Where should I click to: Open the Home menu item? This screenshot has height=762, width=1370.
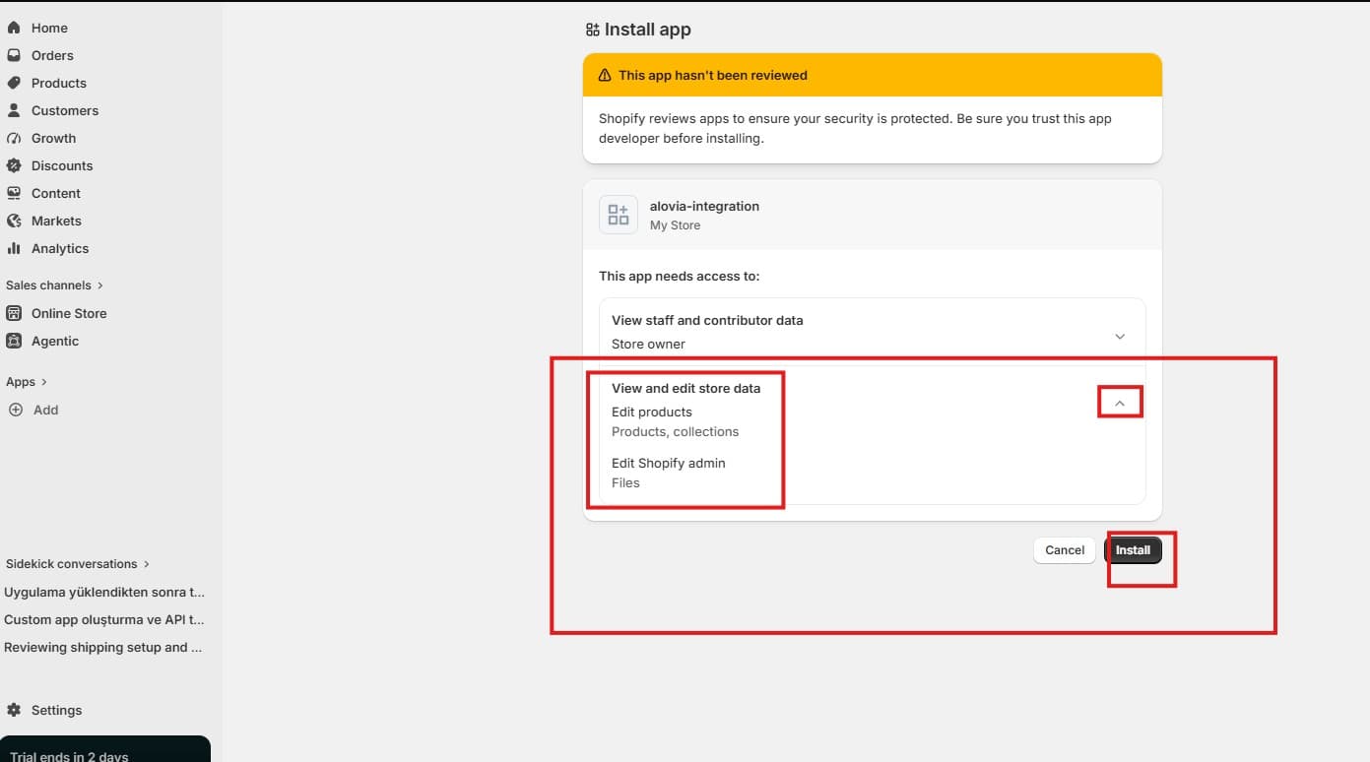point(49,28)
